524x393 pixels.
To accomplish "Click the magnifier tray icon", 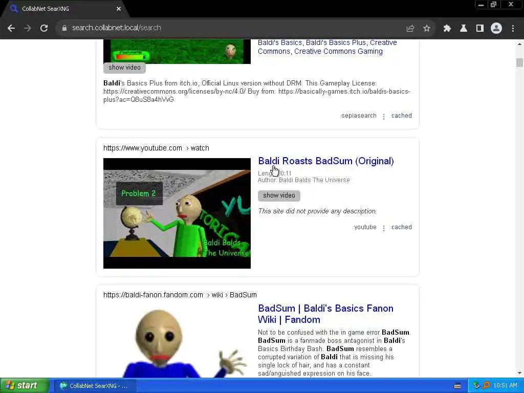I will pyautogui.click(x=486, y=386).
